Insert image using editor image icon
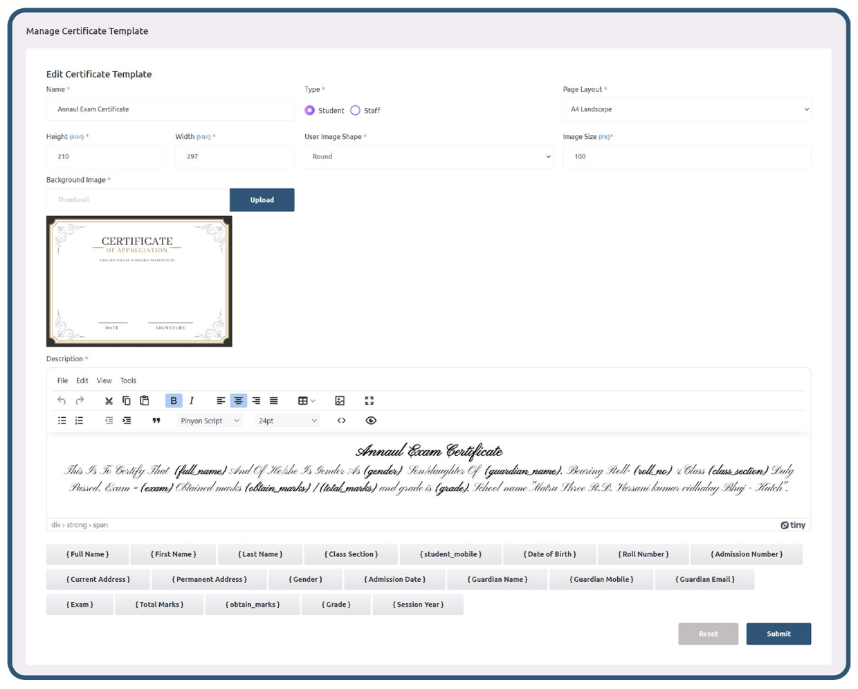858x689 pixels. (340, 401)
